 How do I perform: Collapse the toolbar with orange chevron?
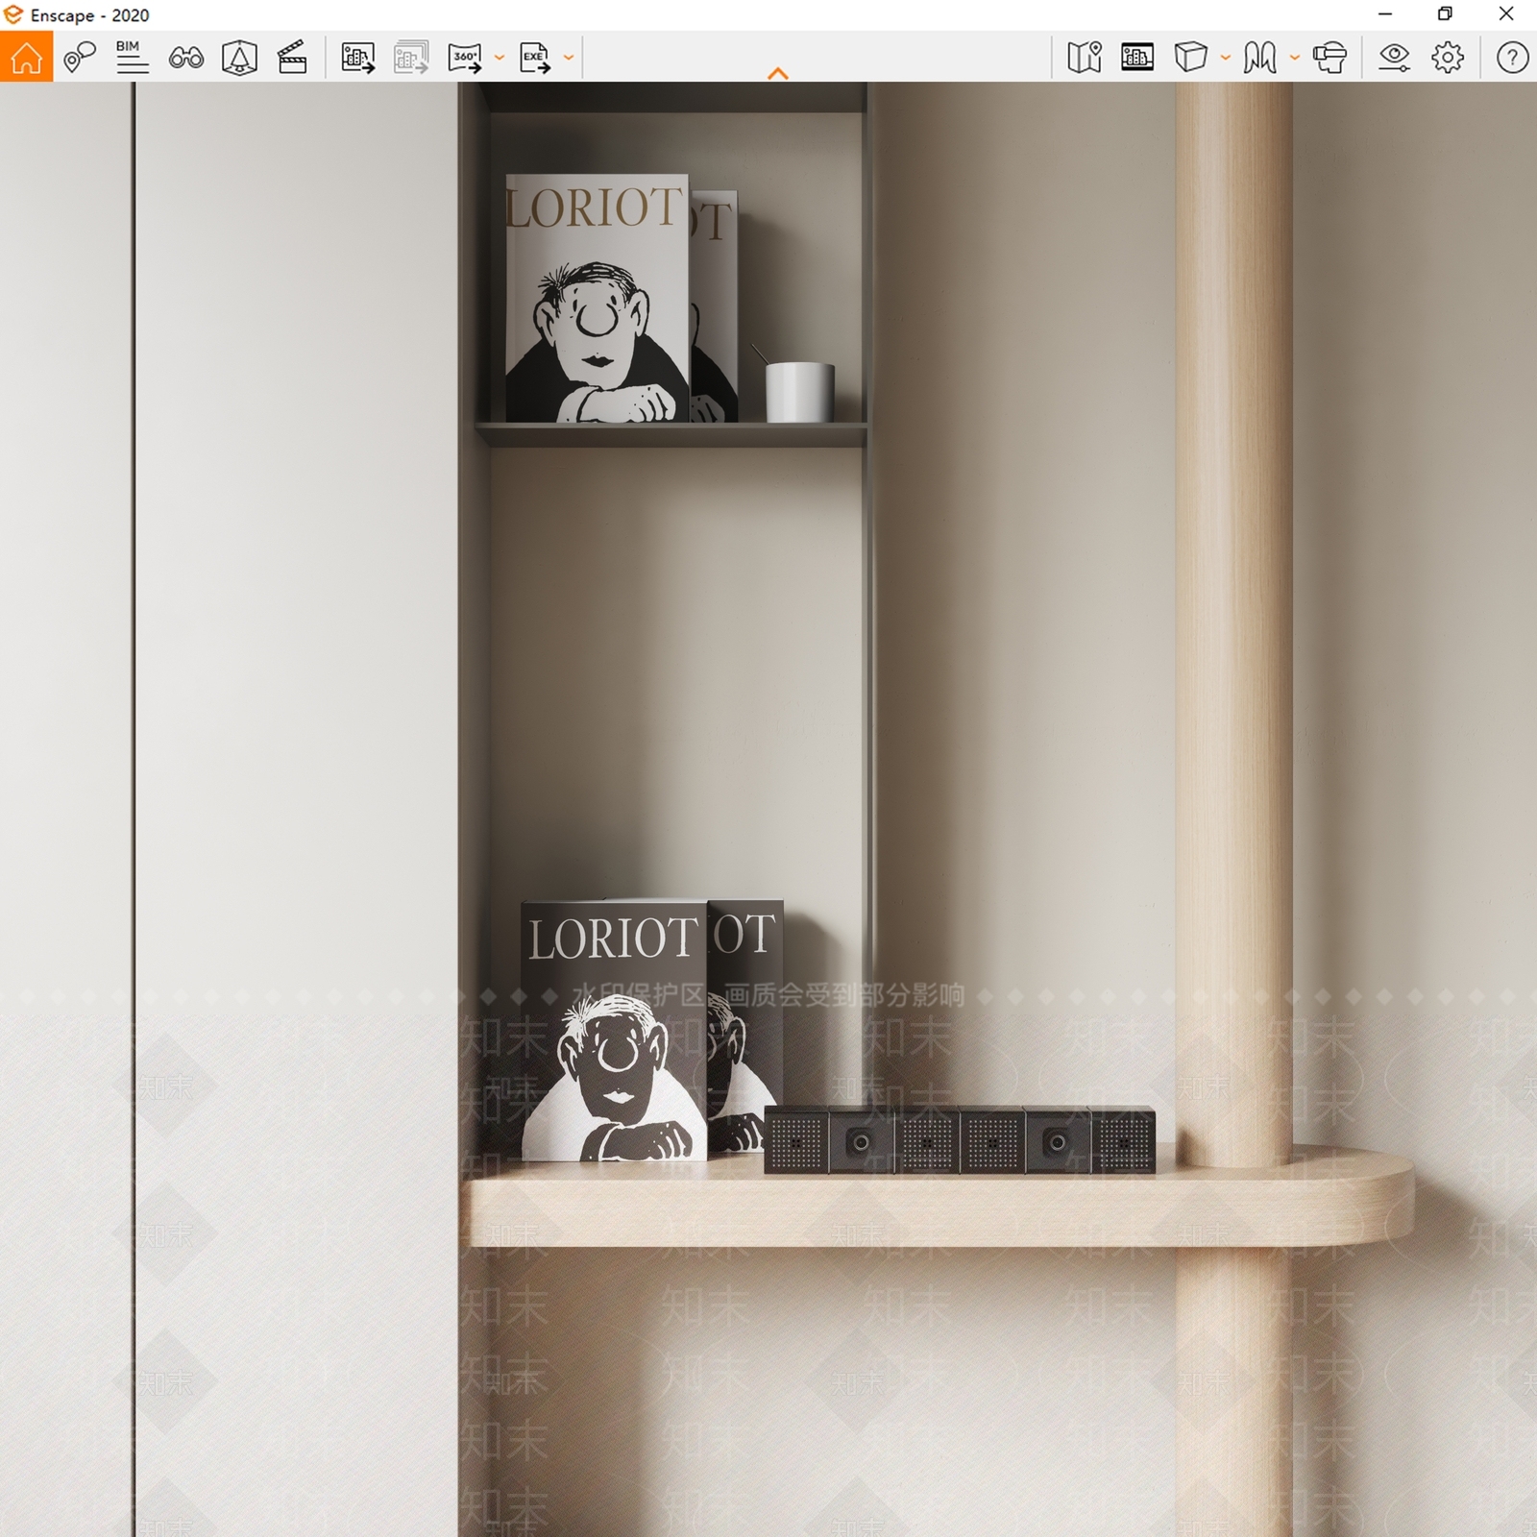pos(778,73)
